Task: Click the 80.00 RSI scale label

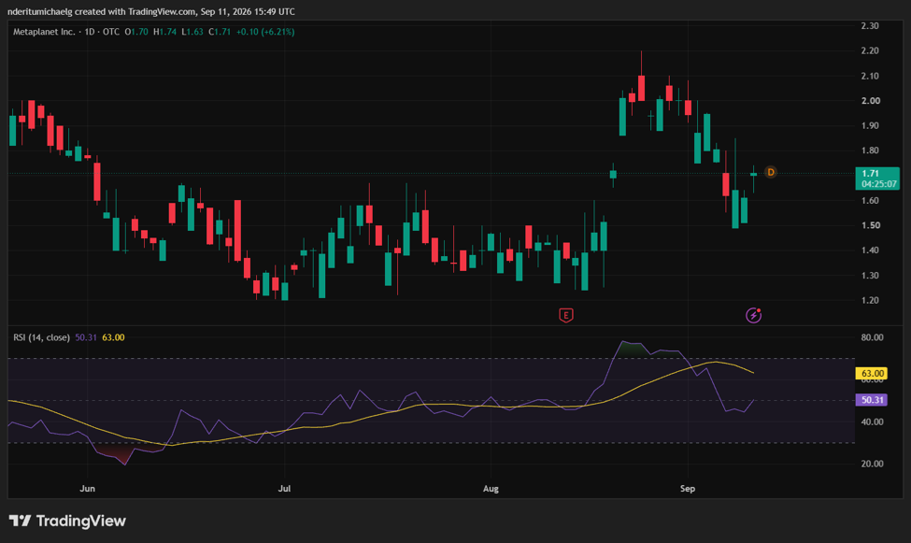Action: tap(872, 337)
